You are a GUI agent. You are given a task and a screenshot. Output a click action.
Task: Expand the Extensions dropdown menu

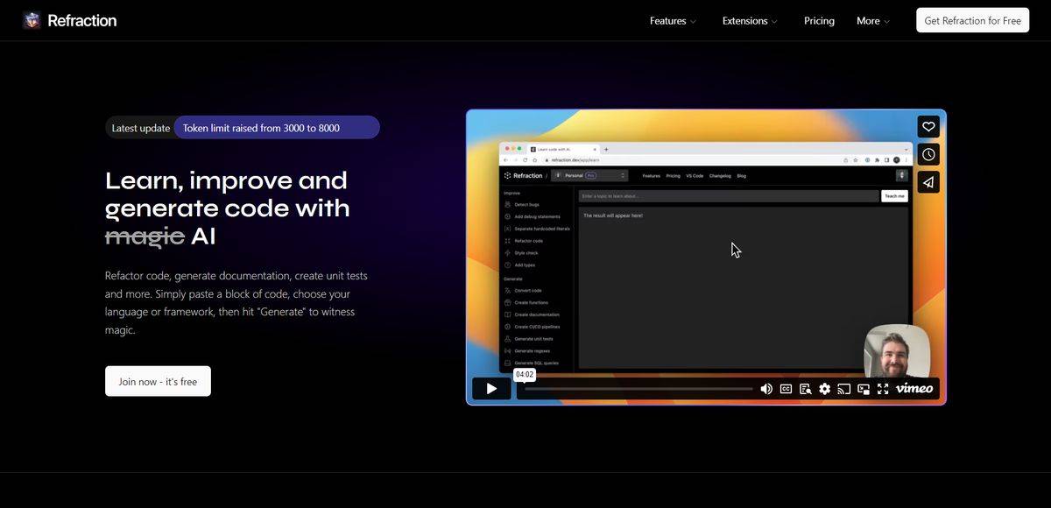point(750,21)
